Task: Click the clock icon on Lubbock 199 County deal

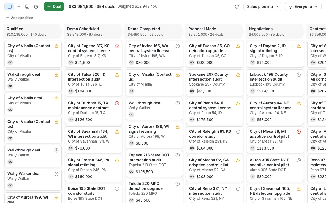Action: click(299, 75)
